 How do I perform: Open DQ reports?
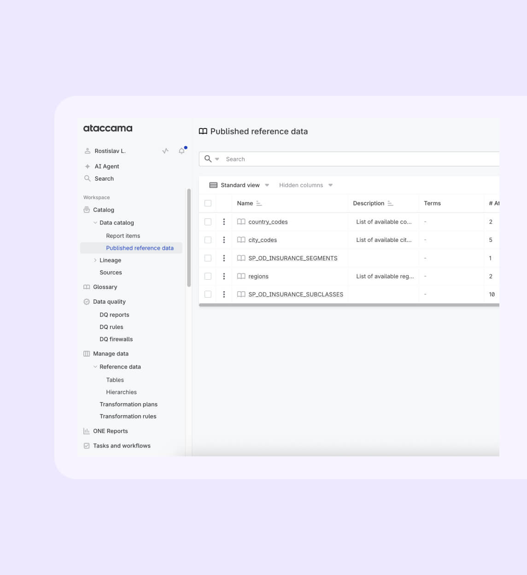[114, 315]
